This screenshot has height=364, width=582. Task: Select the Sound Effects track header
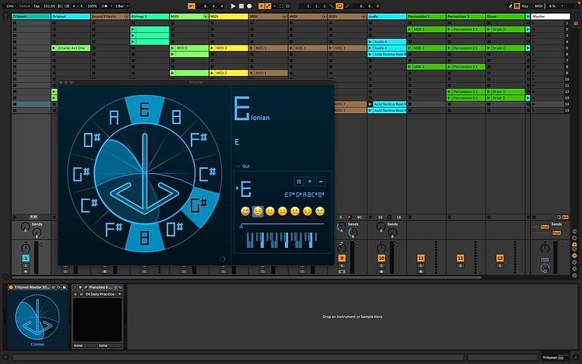coord(110,16)
